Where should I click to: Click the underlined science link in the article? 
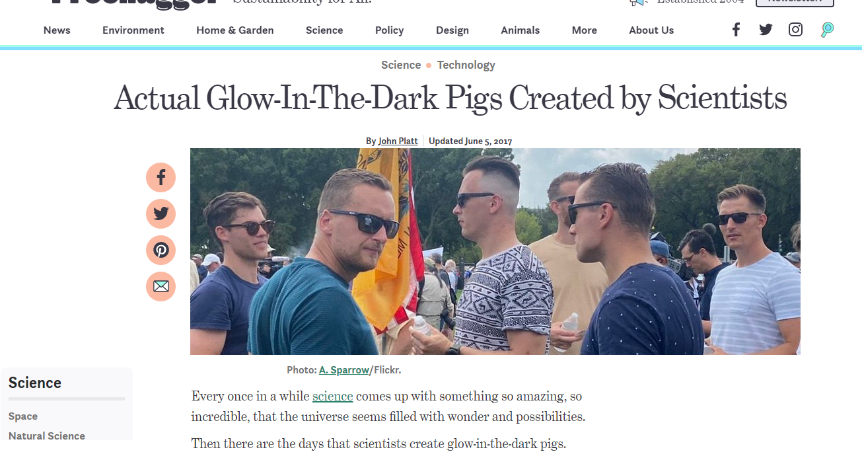(333, 396)
